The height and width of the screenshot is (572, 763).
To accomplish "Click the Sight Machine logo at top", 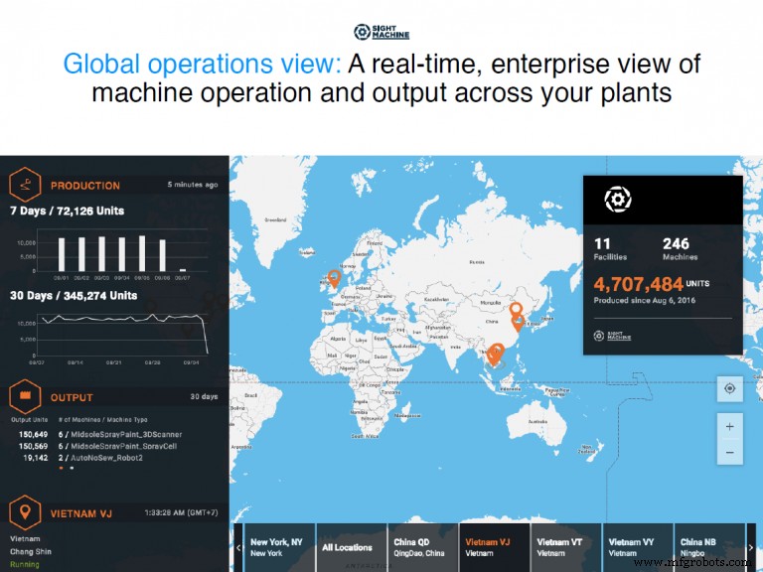I will point(381,32).
